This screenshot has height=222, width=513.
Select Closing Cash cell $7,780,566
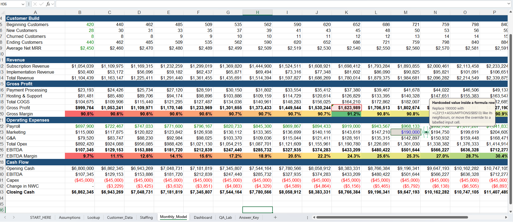[x=257, y=192]
